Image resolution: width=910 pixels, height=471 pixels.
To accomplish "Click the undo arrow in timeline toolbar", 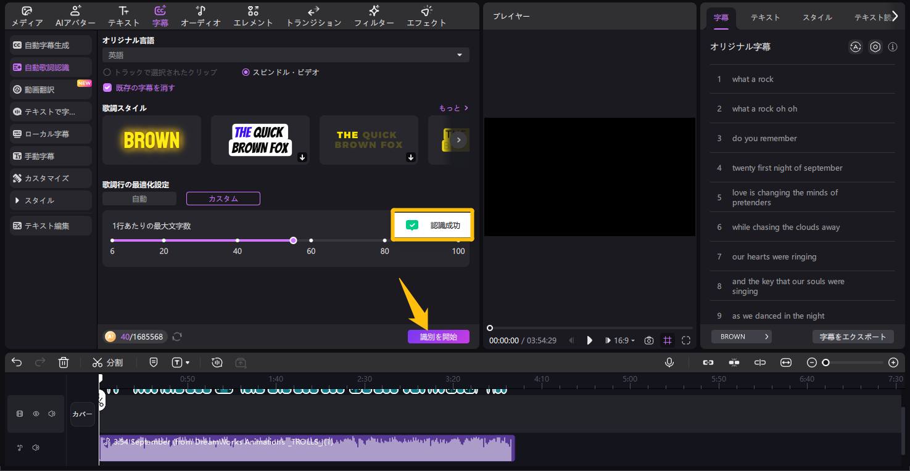I will pyautogui.click(x=17, y=362).
